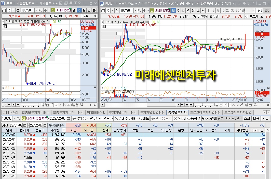Click the grid table icon on the left chart
The image size is (271, 179).
coord(5,26)
